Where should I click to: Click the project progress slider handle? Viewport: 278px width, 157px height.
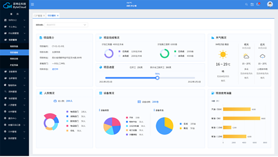pyautogui.click(x=157, y=78)
